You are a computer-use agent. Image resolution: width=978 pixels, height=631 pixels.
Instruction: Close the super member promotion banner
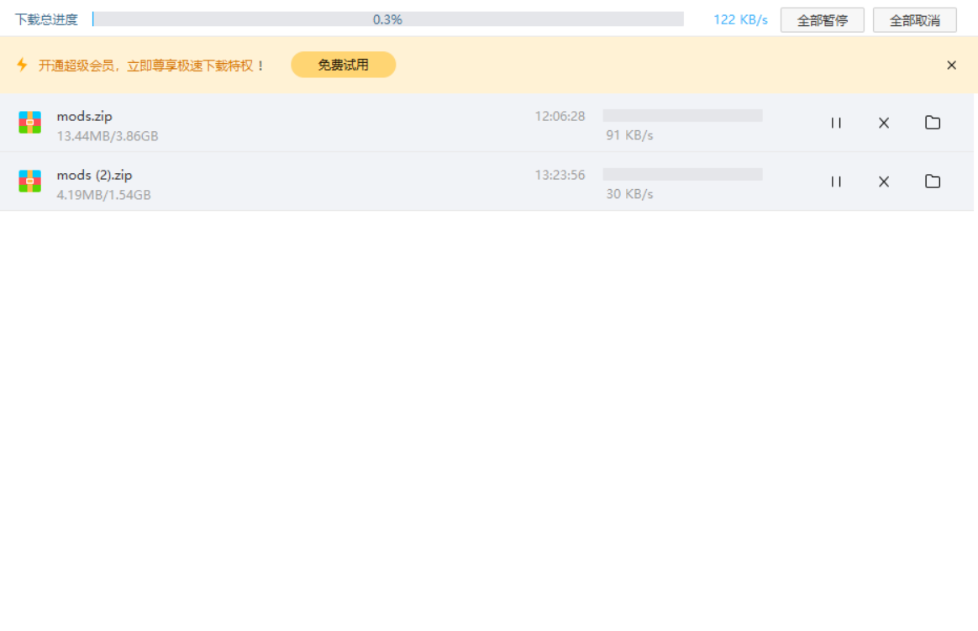[951, 65]
